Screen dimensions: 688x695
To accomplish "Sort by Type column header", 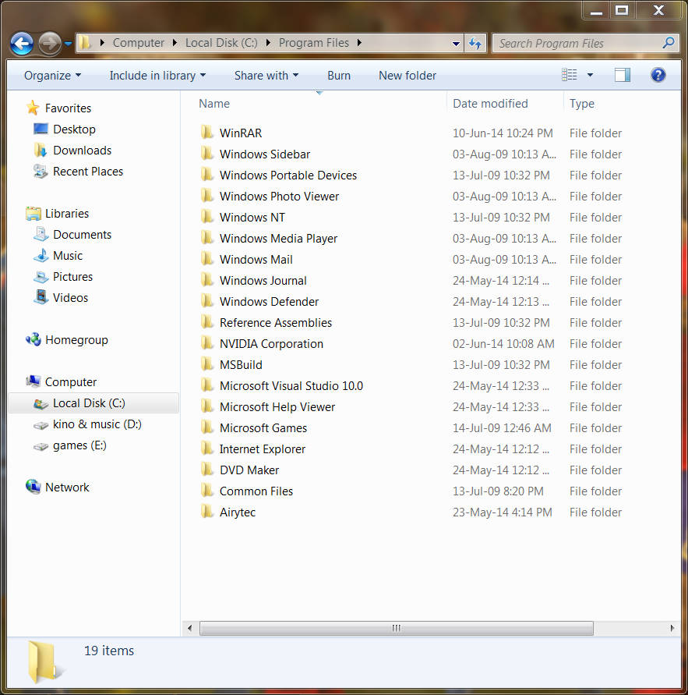I will [582, 103].
